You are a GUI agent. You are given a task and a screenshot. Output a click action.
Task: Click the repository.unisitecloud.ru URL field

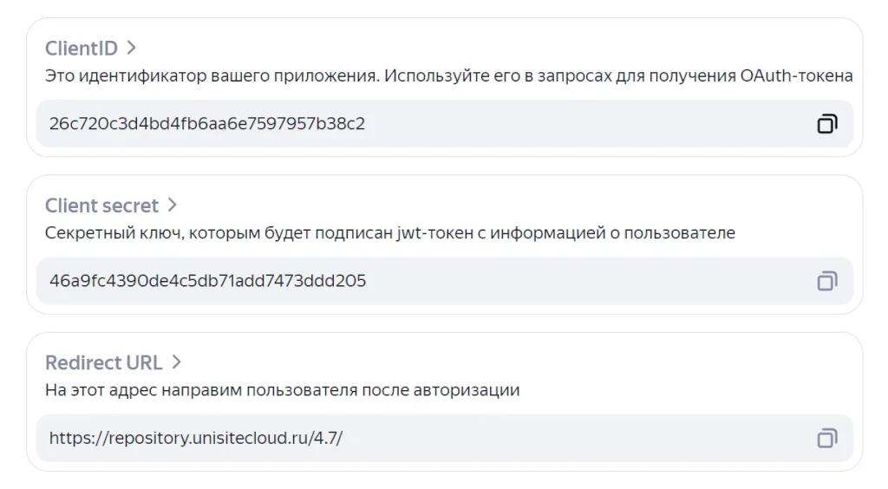[196, 438]
